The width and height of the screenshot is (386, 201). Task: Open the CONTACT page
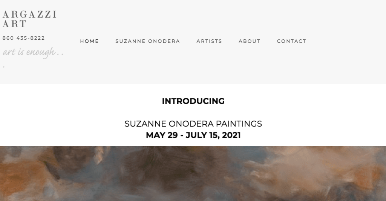(x=291, y=41)
